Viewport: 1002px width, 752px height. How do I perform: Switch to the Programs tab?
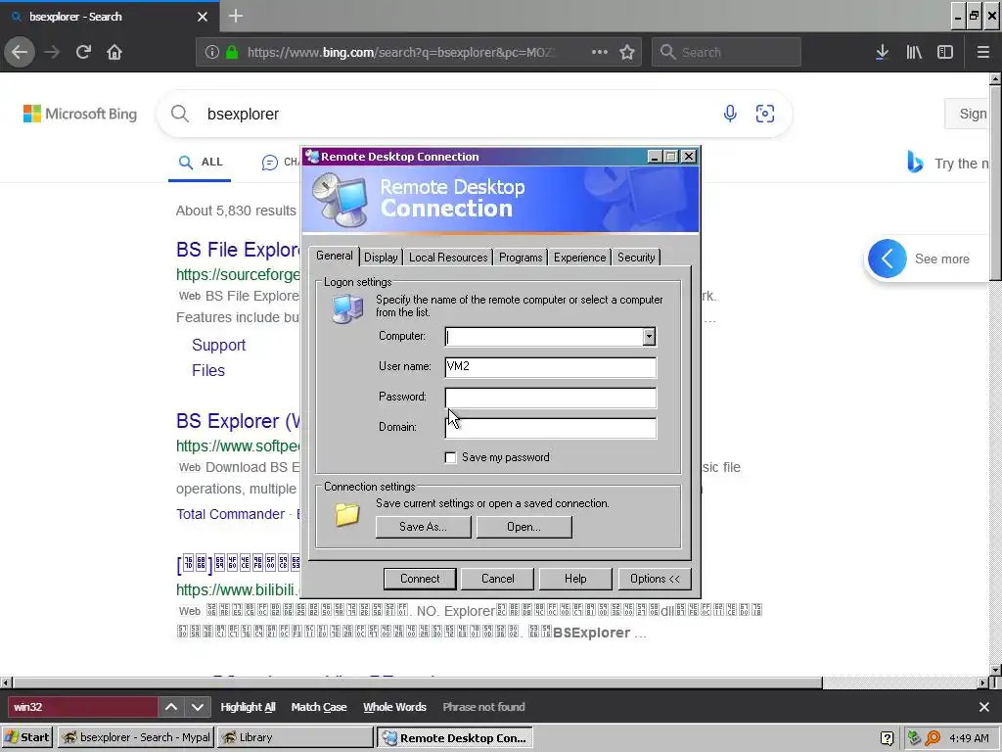point(521,258)
